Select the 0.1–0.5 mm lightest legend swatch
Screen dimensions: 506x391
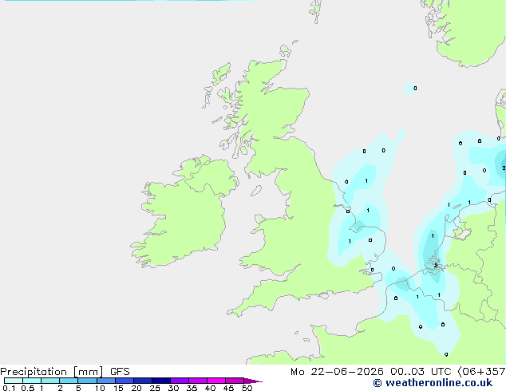coord(14,381)
